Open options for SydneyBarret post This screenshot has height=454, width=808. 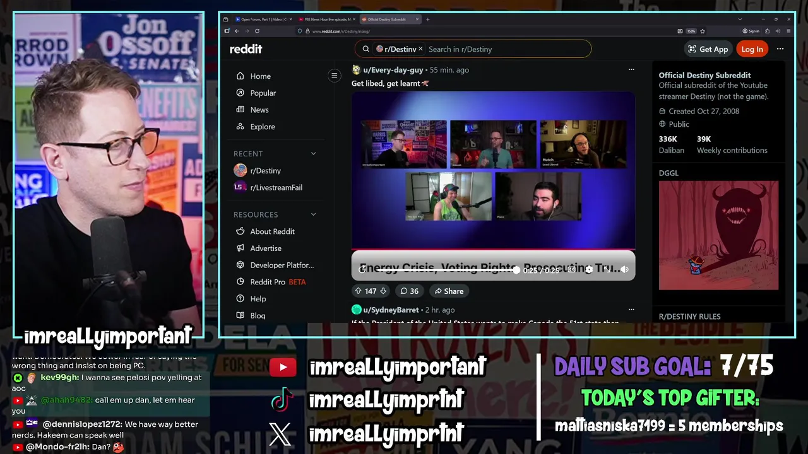pos(631,309)
